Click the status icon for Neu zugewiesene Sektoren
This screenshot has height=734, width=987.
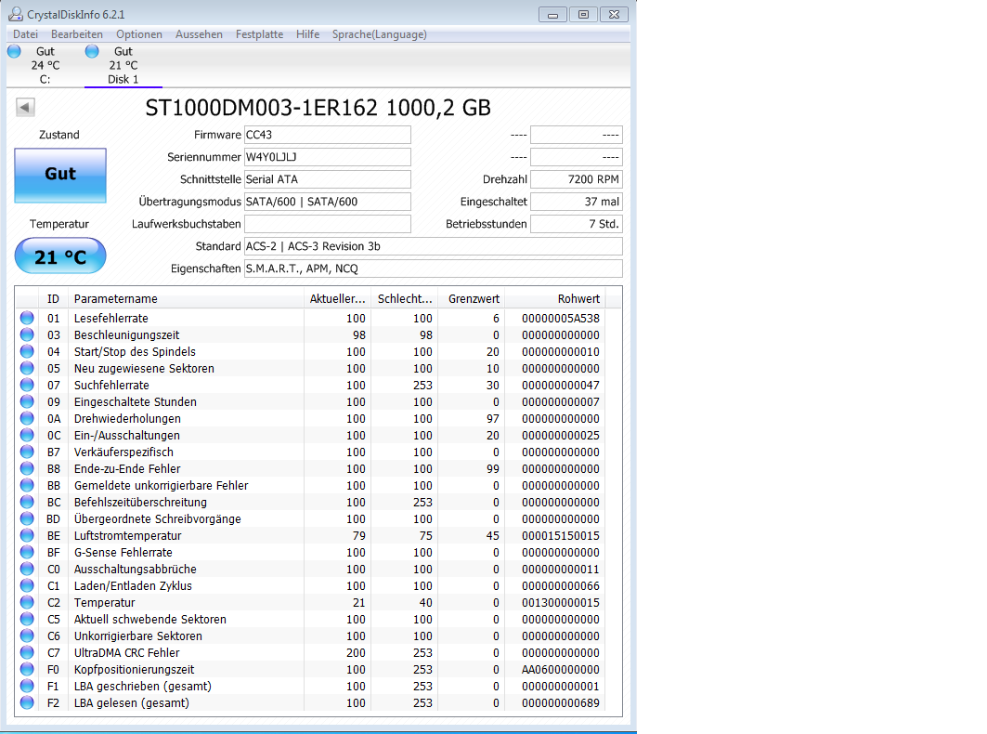[x=27, y=368]
